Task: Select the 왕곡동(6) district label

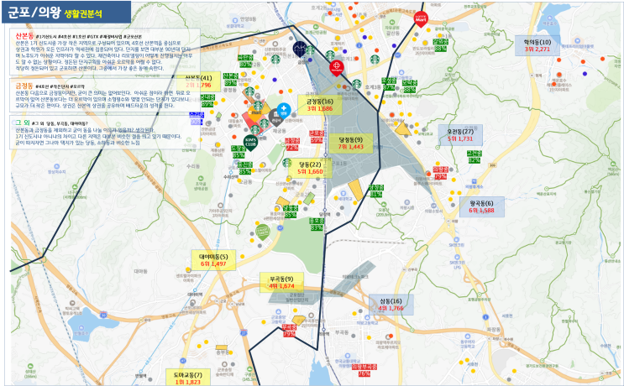Action: click(x=481, y=206)
